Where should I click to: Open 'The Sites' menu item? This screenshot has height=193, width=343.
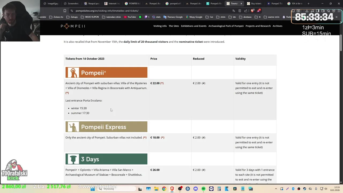point(174,26)
